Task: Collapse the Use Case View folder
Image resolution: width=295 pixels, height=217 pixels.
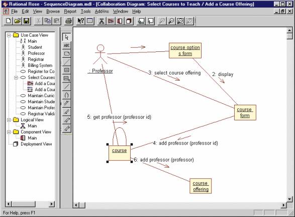Action: 9,35
